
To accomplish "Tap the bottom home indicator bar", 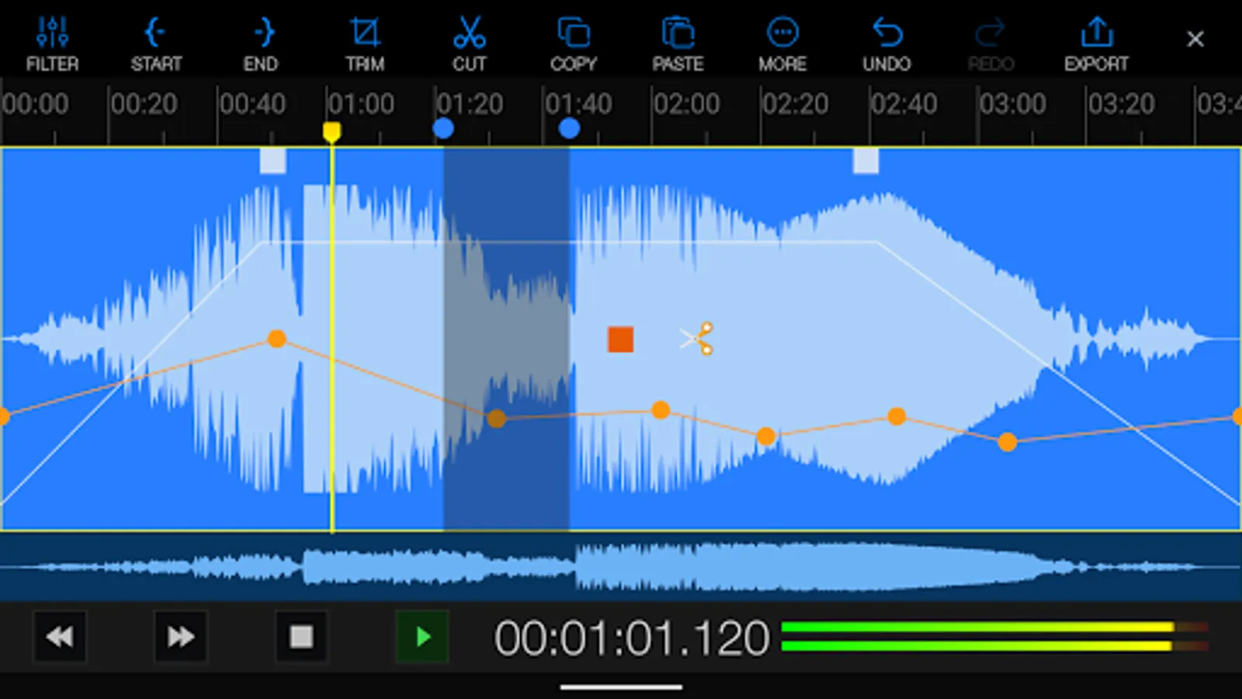I will 621,687.
